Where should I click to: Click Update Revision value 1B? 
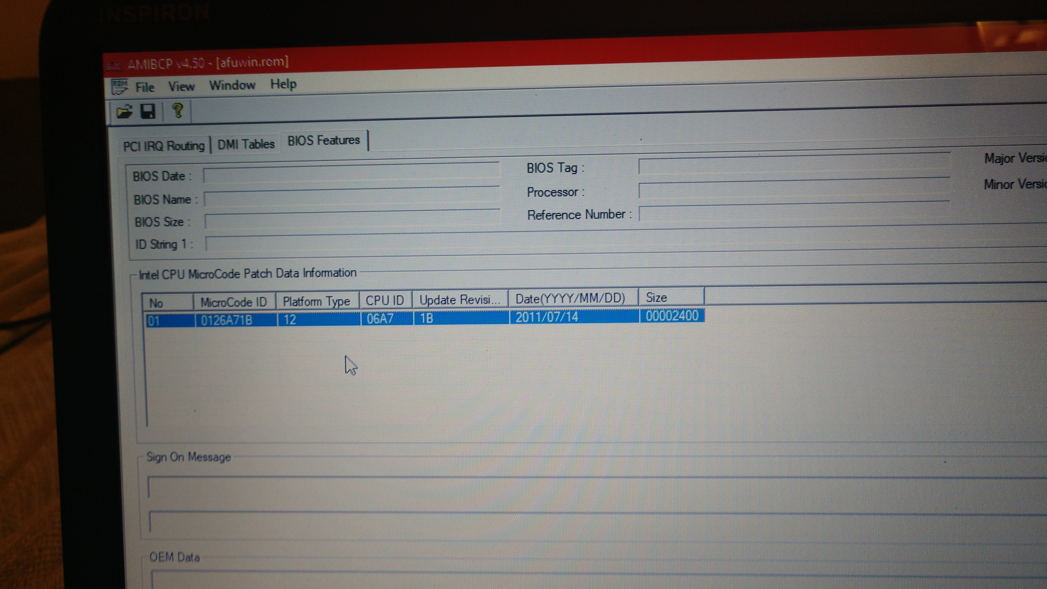(x=427, y=318)
